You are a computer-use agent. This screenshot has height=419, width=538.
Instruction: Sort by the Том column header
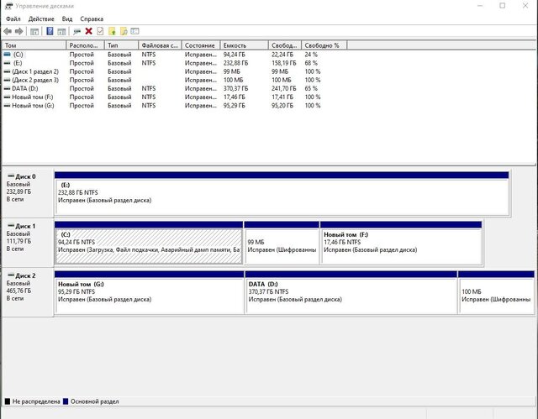(x=34, y=45)
